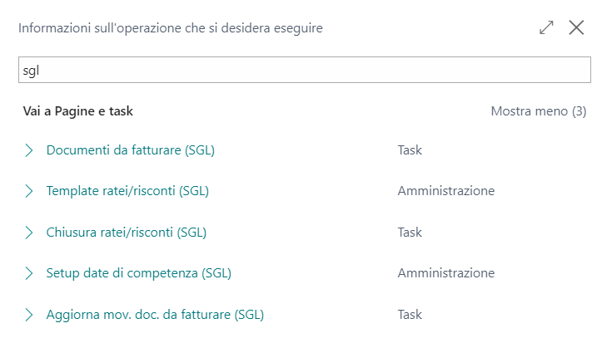The height and width of the screenshot is (338, 612).
Task: Expand the search dialog to full size
Action: point(546,27)
